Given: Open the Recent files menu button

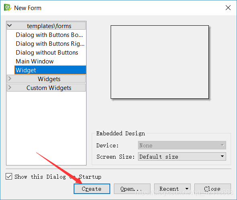Looking at the screenshot, I should [172, 189].
